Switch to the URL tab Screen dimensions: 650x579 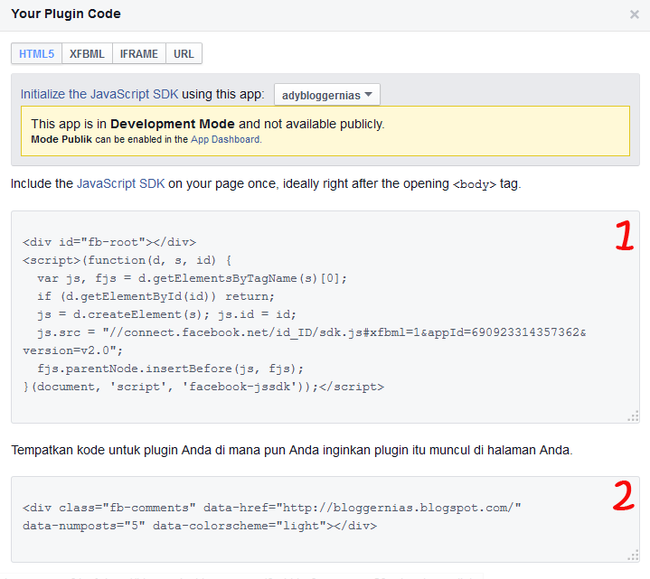184,54
